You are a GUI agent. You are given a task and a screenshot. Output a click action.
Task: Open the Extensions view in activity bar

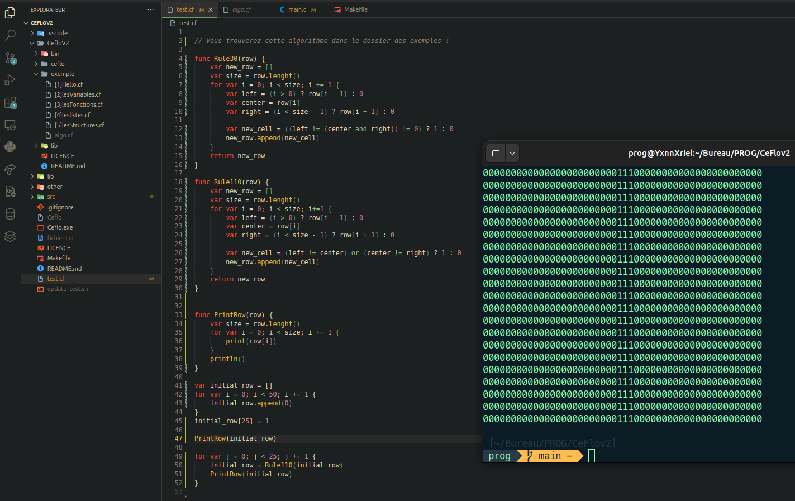10,103
